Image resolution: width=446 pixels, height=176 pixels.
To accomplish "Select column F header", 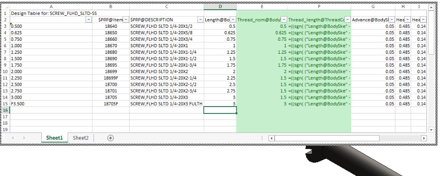I will click(x=319, y=6).
